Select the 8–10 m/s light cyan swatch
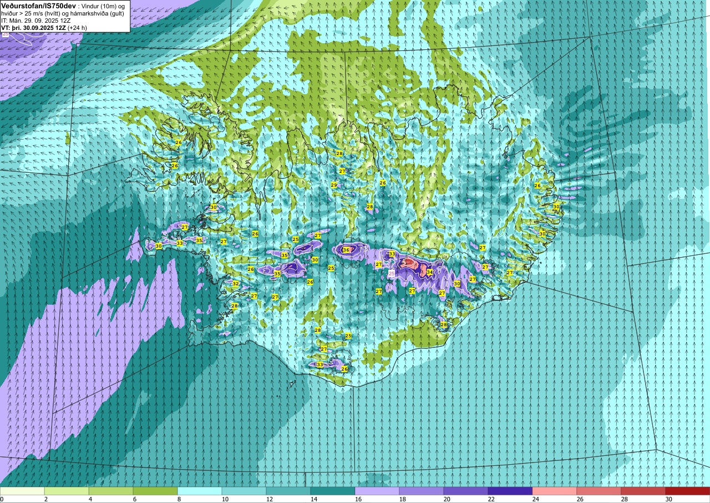The height and width of the screenshot is (503, 710). point(200,491)
